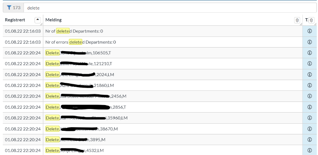The image size is (318, 155).
Task: Click the search field containing 'delete'
Action: pyautogui.click(x=170, y=8)
